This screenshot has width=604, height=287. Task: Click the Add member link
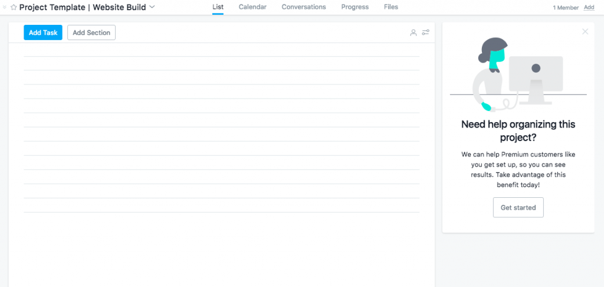click(x=589, y=8)
